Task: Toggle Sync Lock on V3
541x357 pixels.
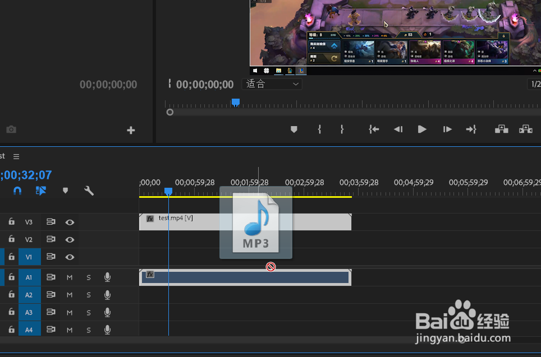Action: tap(51, 221)
